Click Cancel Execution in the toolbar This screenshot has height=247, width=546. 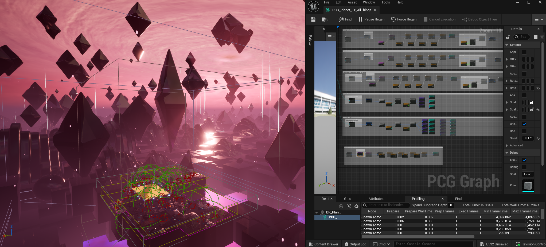point(440,19)
